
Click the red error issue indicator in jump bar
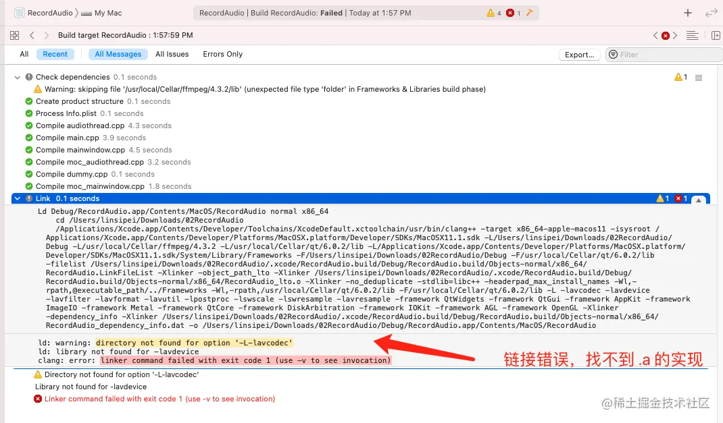pos(666,36)
